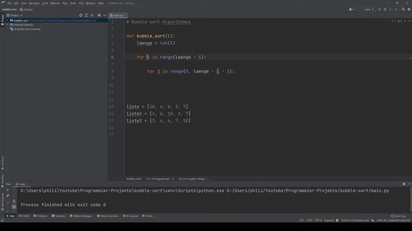412x231 pixels.
Task: Select Scratches and Consoles item
Action: pyautogui.click(x=26, y=29)
